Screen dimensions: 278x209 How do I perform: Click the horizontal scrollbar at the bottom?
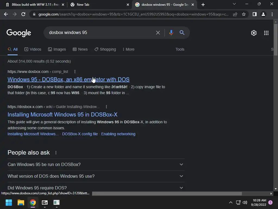pos(167,193)
